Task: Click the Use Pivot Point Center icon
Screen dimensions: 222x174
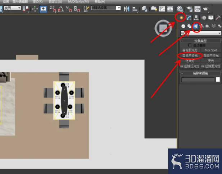Action: click(x=26, y=9)
